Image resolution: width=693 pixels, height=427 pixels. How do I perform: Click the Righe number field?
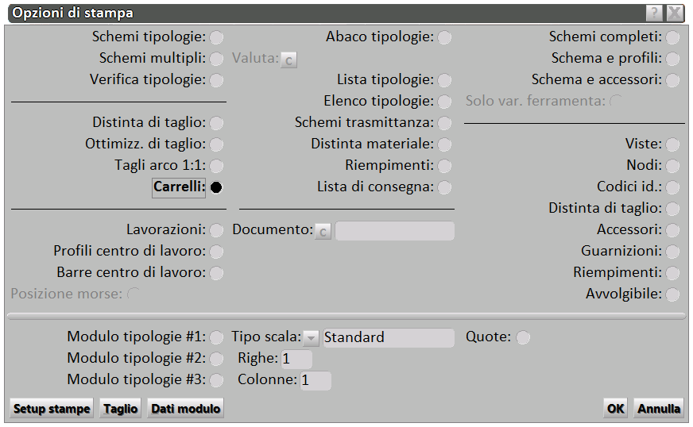pos(296,359)
